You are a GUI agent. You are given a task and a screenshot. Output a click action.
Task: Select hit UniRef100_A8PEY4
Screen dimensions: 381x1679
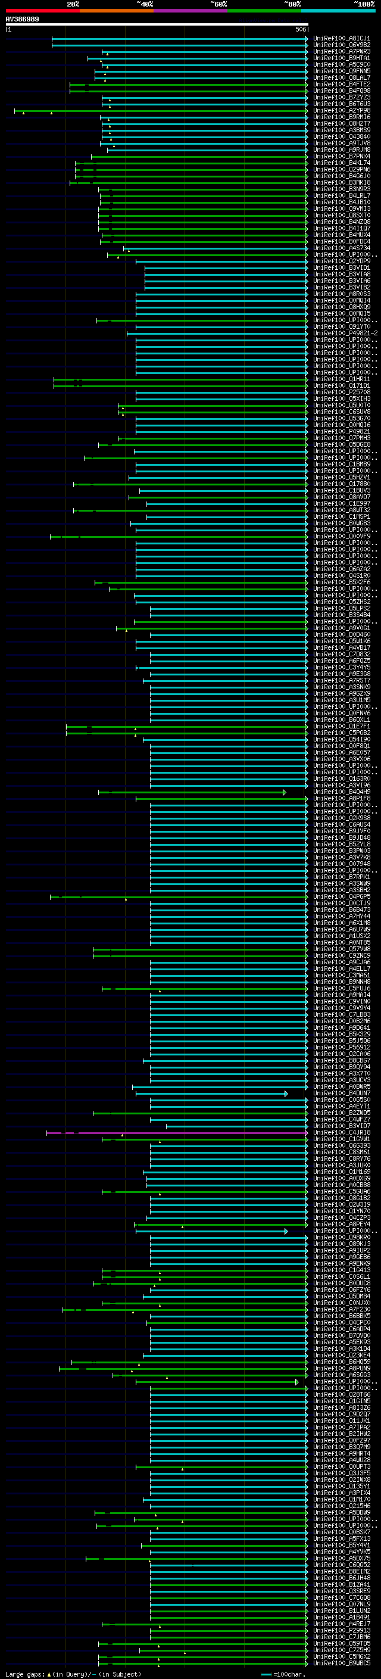[x=342, y=1225]
